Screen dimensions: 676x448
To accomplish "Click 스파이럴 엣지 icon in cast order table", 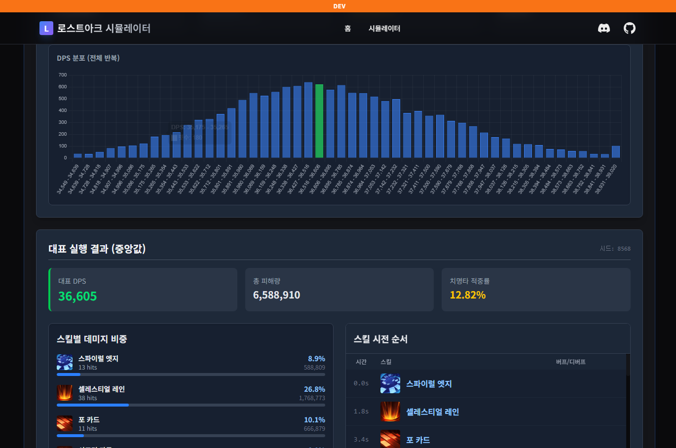I will pos(390,383).
